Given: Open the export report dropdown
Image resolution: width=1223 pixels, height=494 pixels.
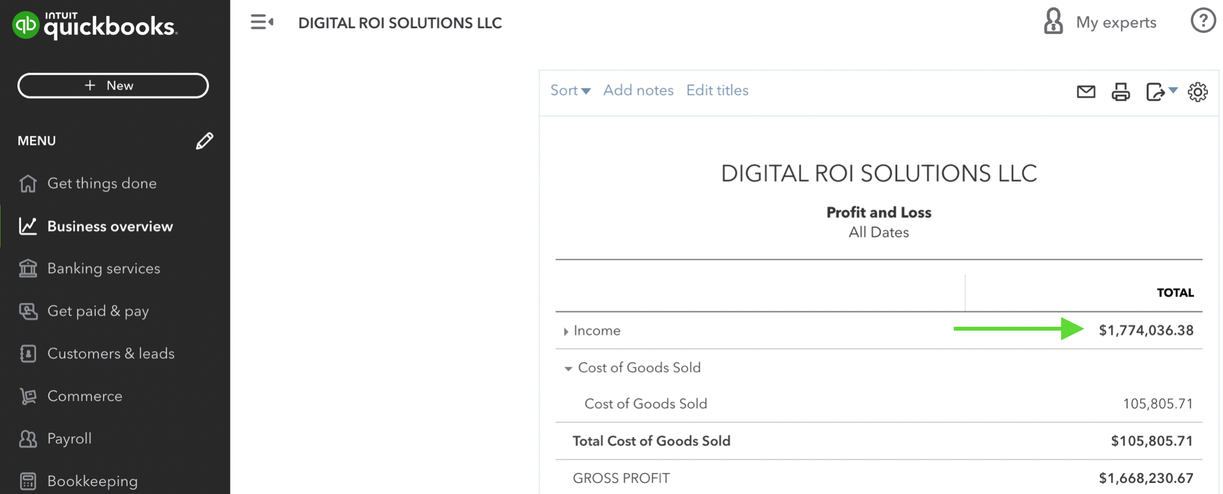Looking at the screenshot, I should pos(1161,91).
